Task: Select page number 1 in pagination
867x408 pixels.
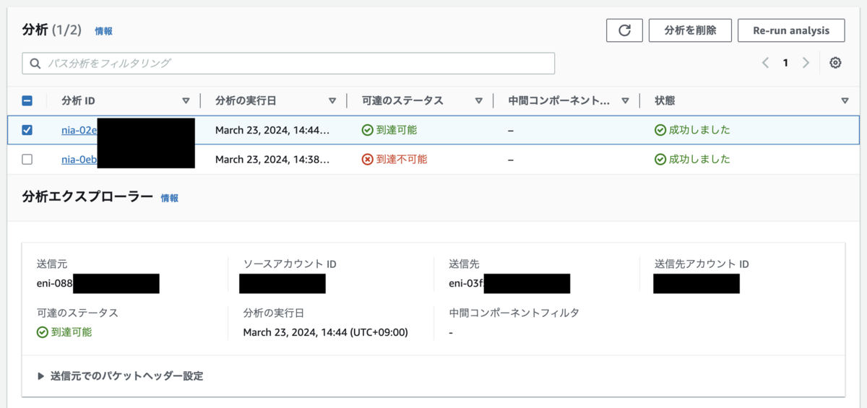Action: coord(785,63)
